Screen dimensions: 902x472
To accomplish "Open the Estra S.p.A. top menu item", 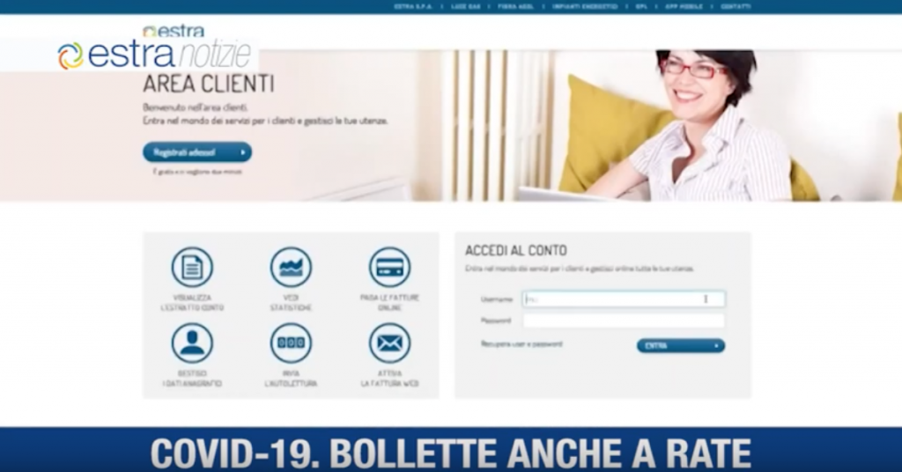I will point(412,7).
